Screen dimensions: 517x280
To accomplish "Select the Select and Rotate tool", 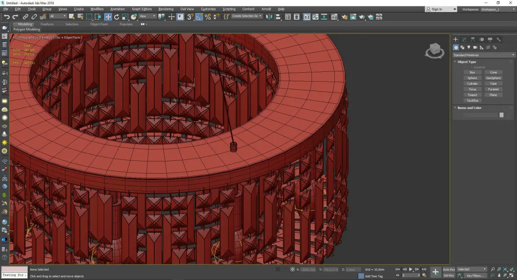I will click(x=116, y=17).
